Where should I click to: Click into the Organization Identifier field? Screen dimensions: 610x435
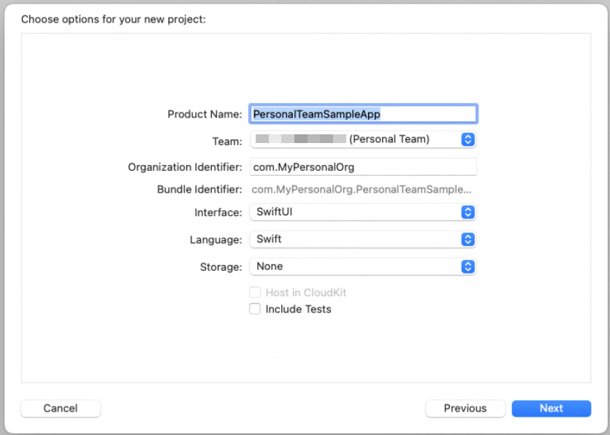point(363,167)
